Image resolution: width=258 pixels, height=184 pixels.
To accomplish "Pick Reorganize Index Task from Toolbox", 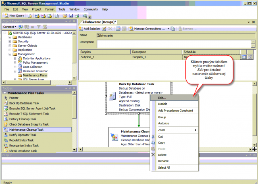I will point(37,145).
